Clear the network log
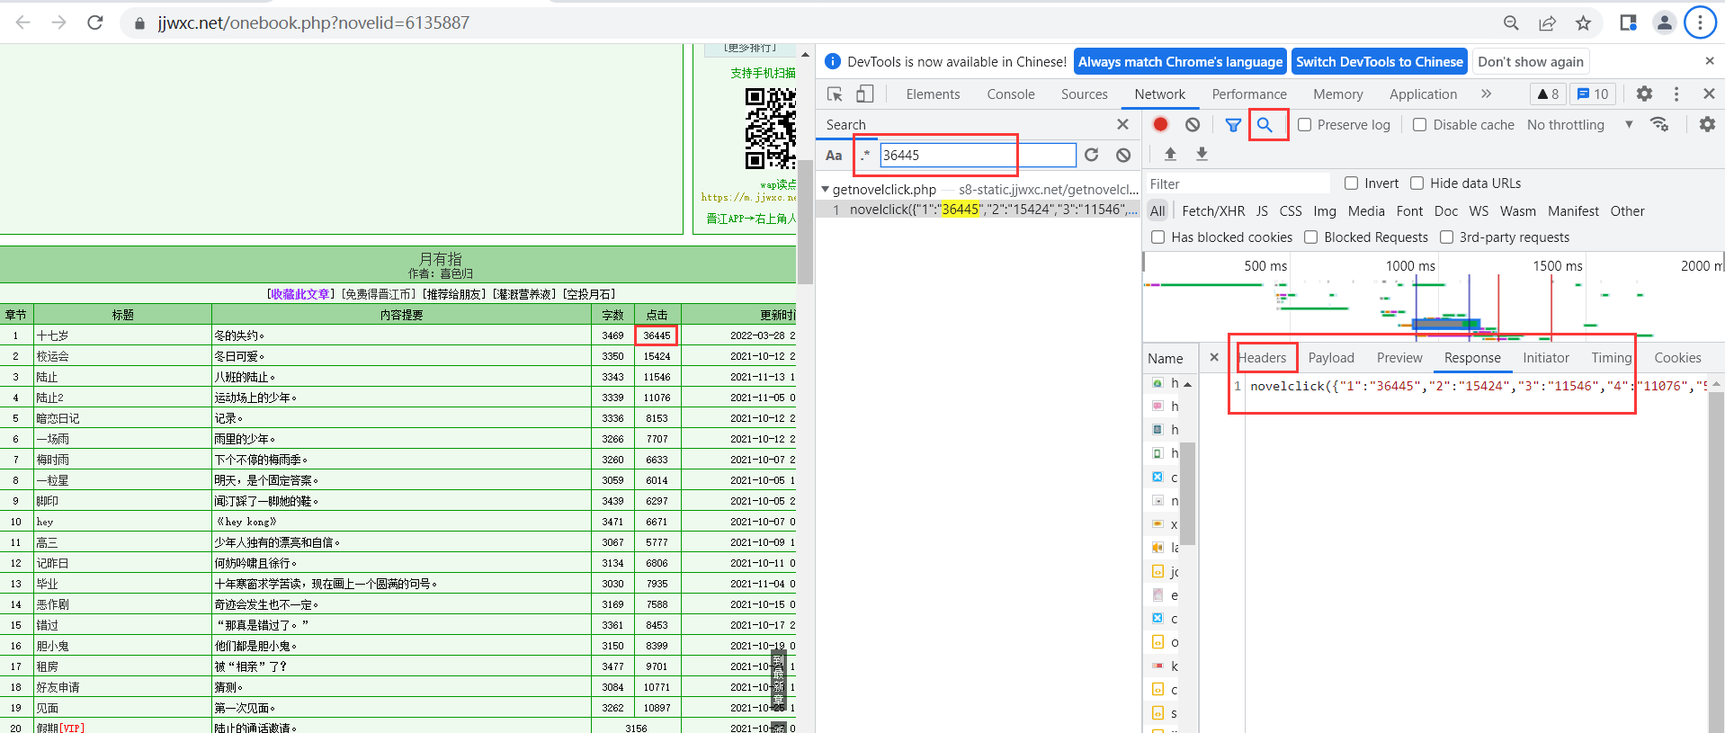The height and width of the screenshot is (733, 1725). click(x=1193, y=125)
